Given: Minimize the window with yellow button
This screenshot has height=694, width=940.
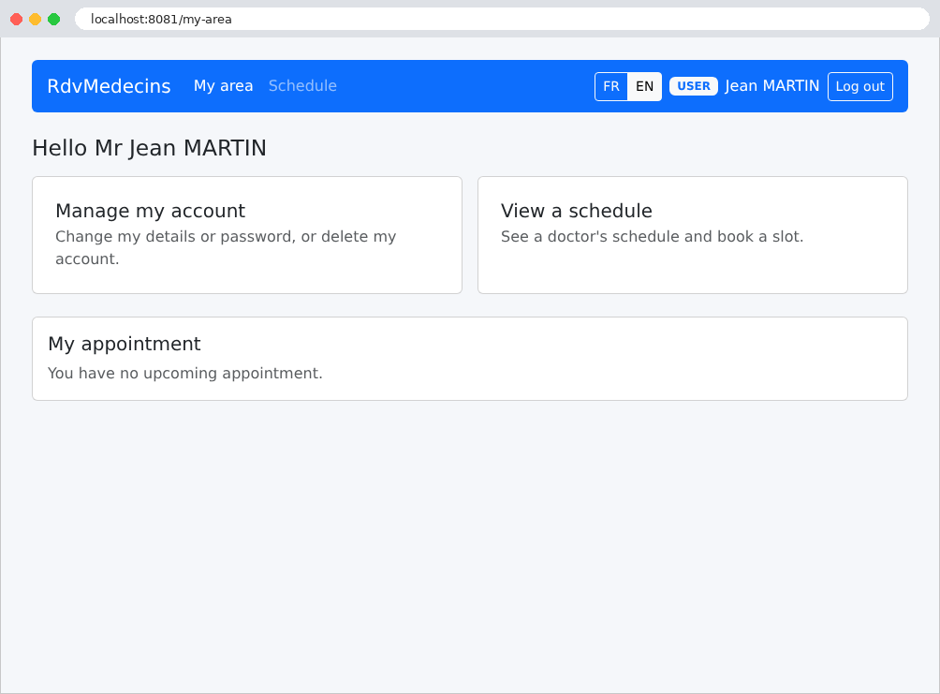Looking at the screenshot, I should tap(36, 19).
